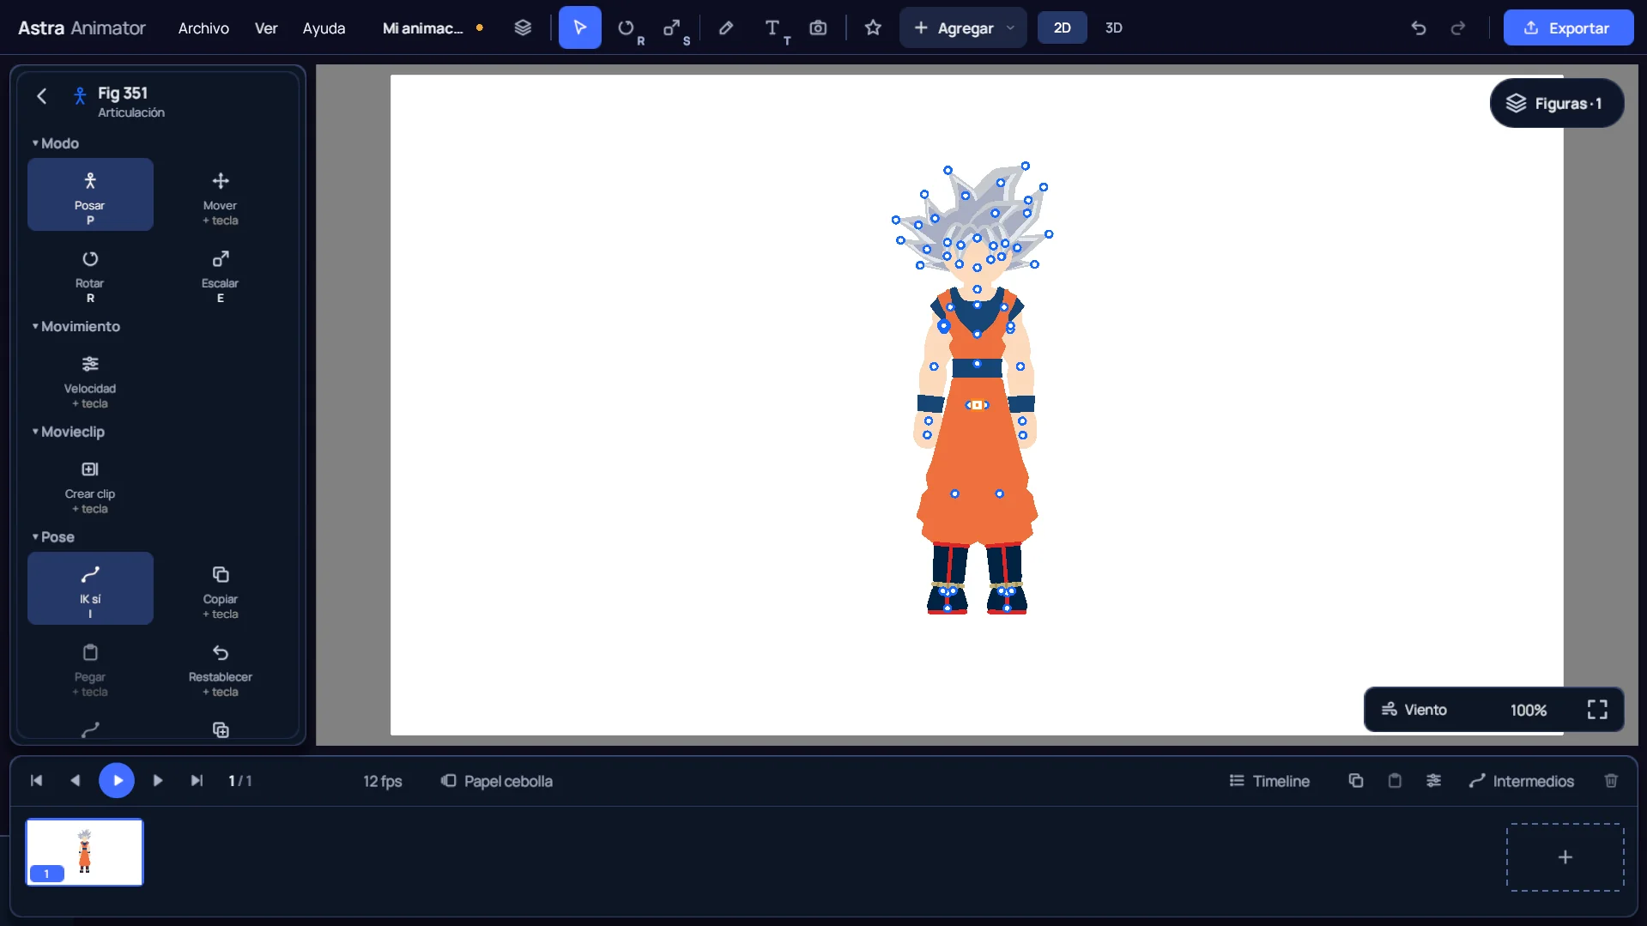
Task: Collapse the Modo section
Action: tap(56, 143)
